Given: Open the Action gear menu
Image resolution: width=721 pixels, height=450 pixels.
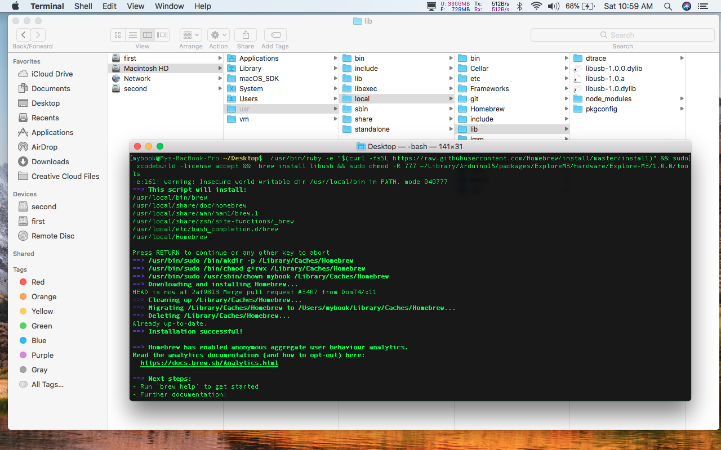Looking at the screenshot, I should click(x=218, y=35).
